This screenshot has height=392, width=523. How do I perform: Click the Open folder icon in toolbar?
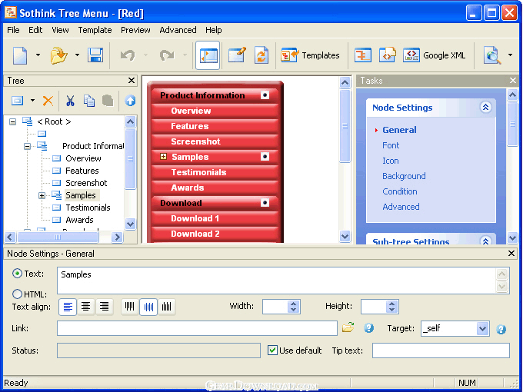pyautogui.click(x=59, y=55)
